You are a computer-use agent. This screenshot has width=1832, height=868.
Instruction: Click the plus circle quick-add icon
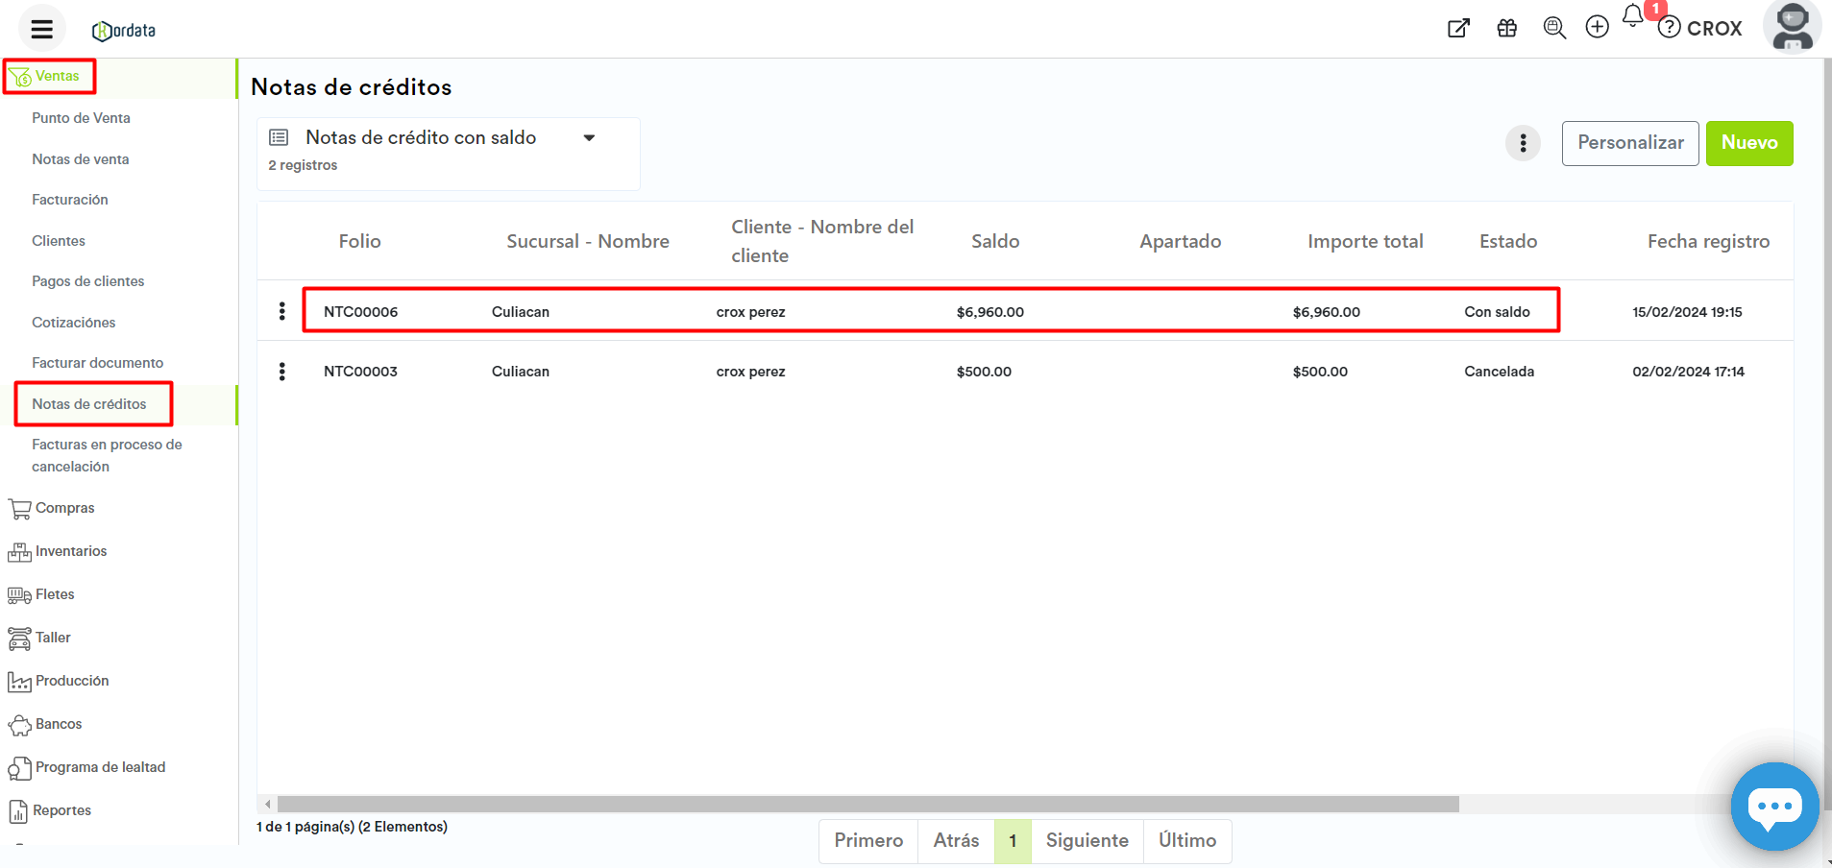tap(1597, 28)
